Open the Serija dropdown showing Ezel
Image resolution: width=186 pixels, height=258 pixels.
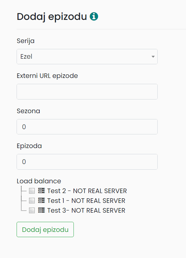point(87,57)
